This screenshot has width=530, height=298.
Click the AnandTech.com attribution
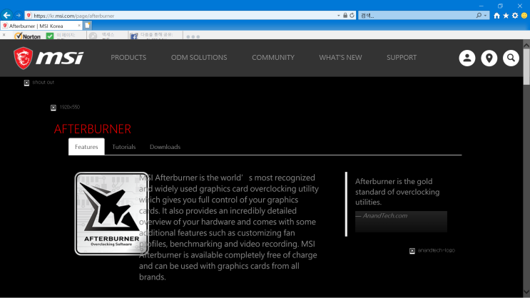click(x=385, y=215)
